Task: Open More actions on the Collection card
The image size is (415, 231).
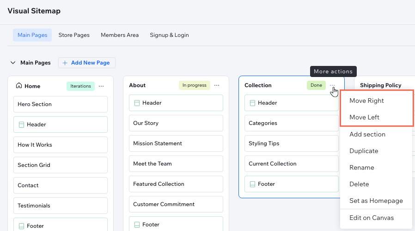Action: [332, 85]
